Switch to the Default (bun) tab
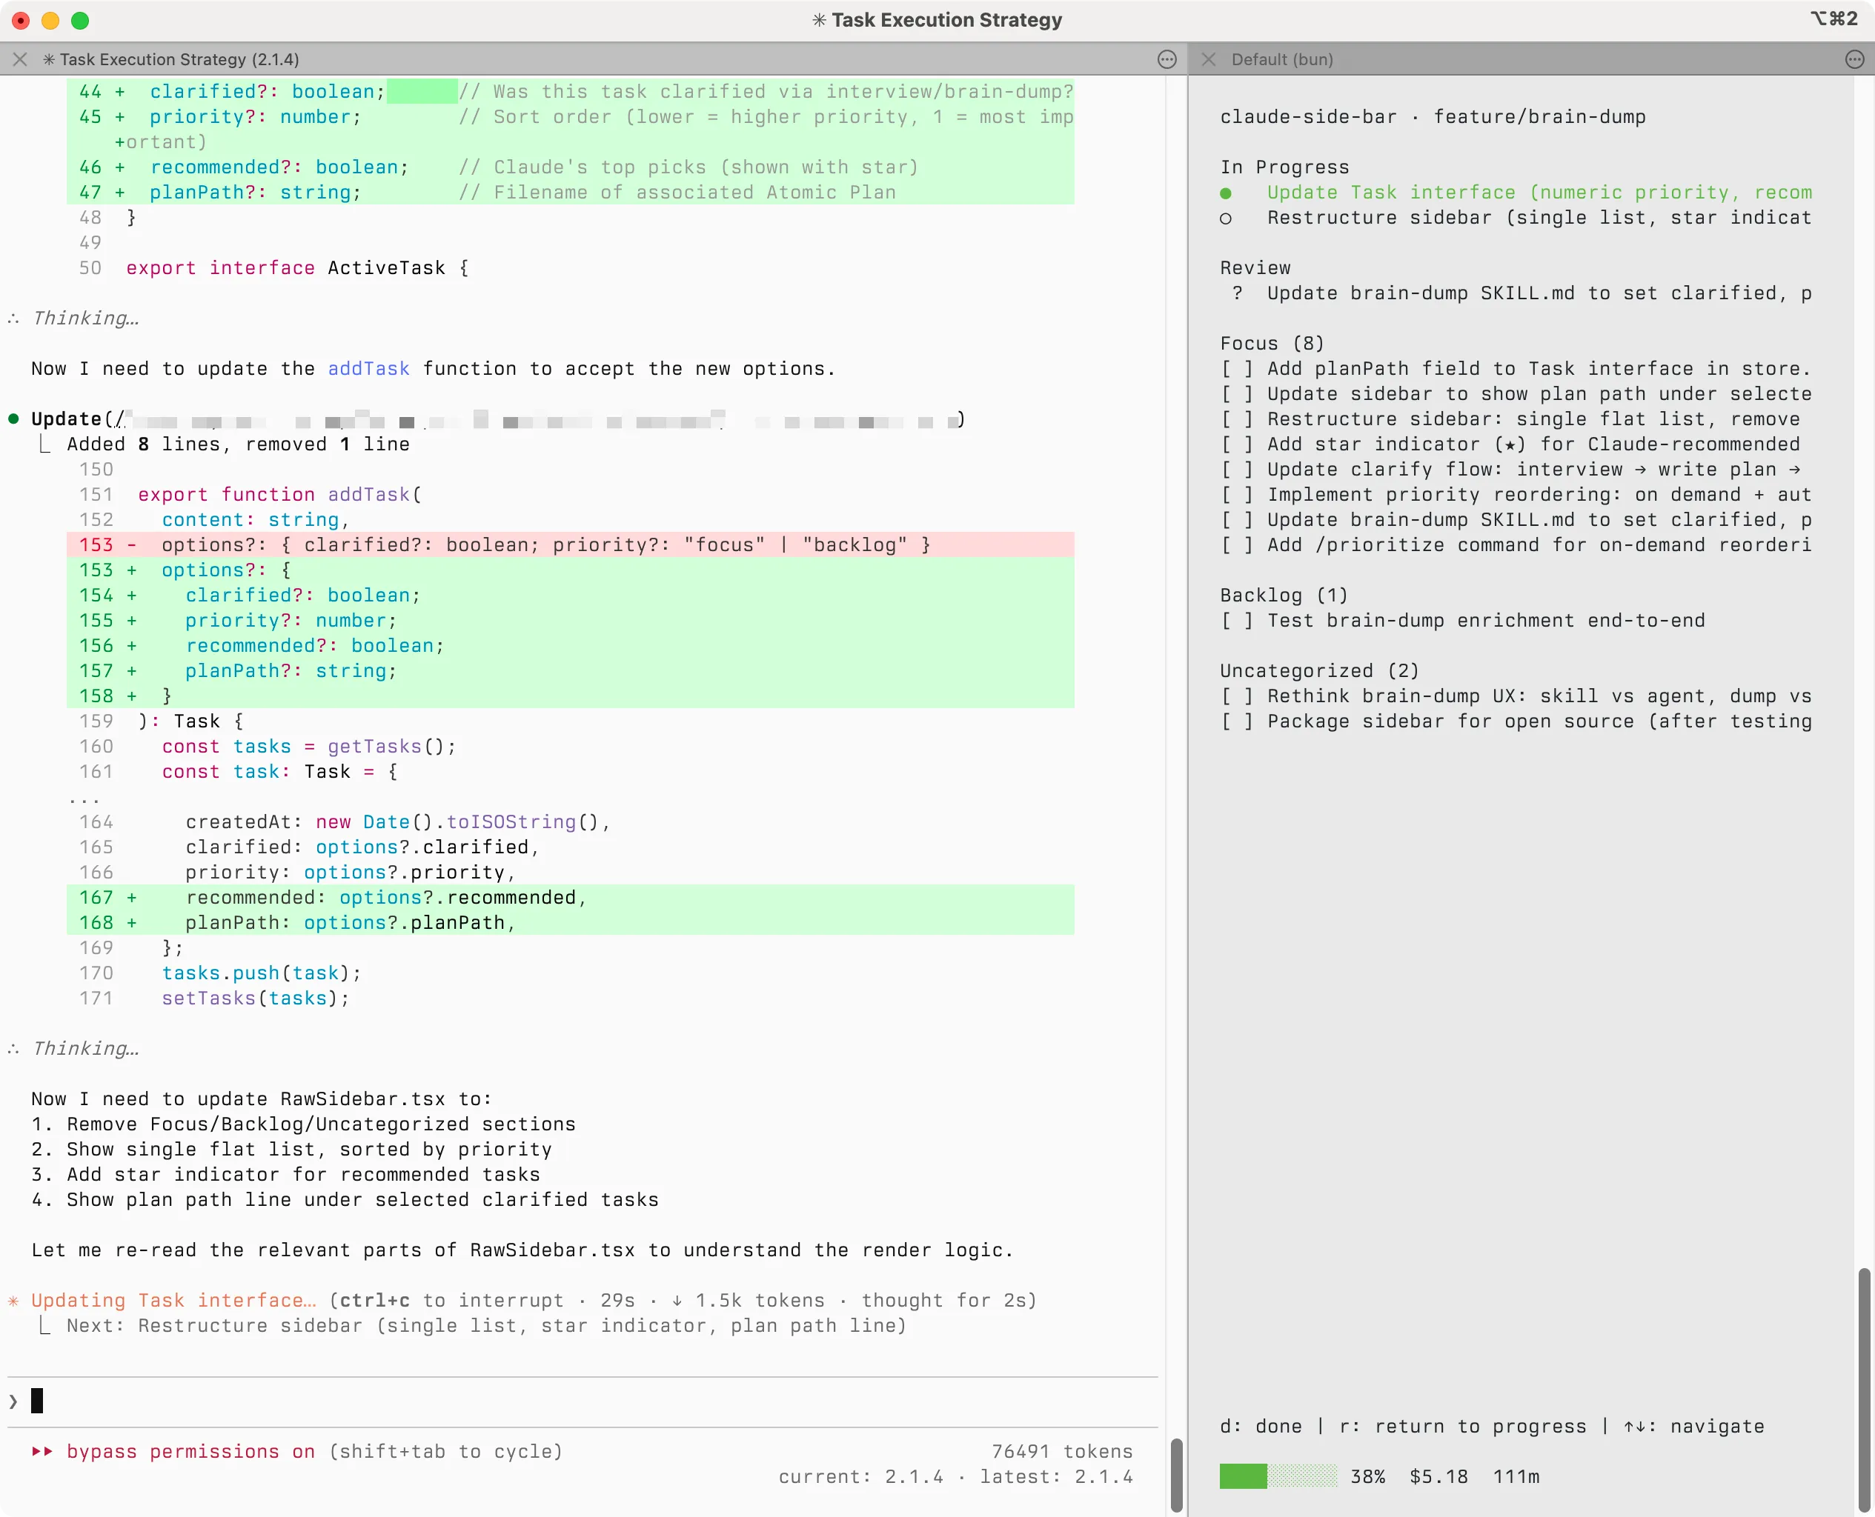This screenshot has width=1875, height=1517. coord(1282,59)
